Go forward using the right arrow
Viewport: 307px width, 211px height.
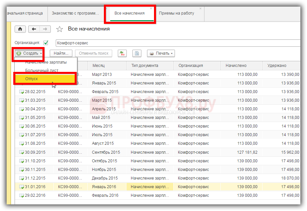45,29
